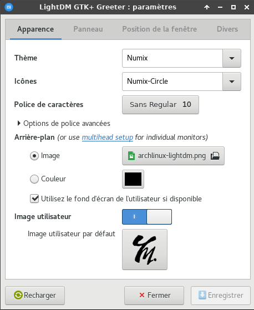
Task: Select the Couleur background radio button
Action: coord(34,179)
